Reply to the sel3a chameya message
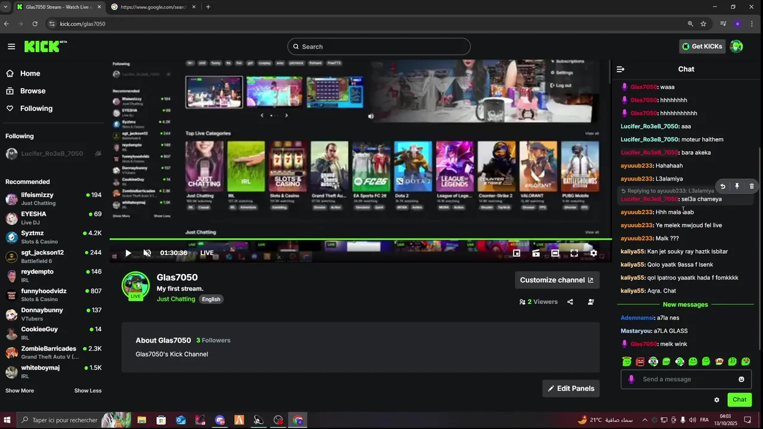This screenshot has width=763, height=429. coord(722,186)
